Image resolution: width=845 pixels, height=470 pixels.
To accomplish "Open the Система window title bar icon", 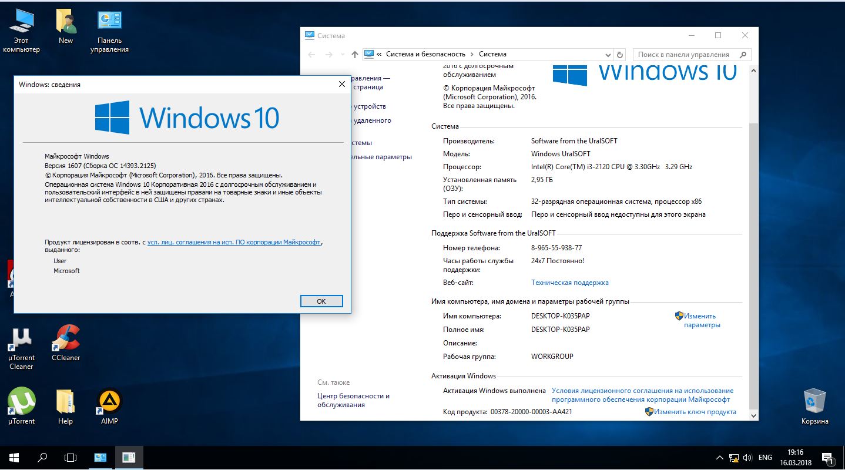I will coord(310,35).
